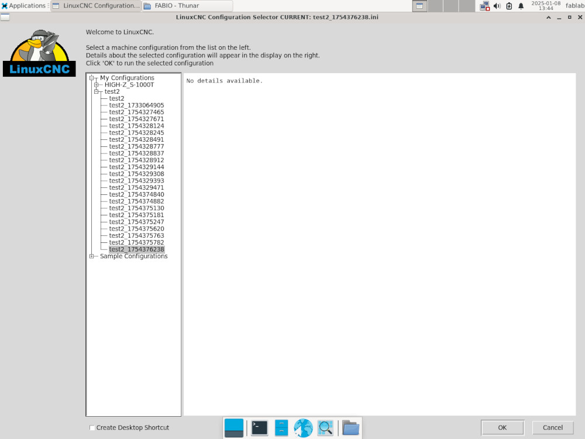
Task: Select test2_1754374840 configuration
Action: [136, 194]
